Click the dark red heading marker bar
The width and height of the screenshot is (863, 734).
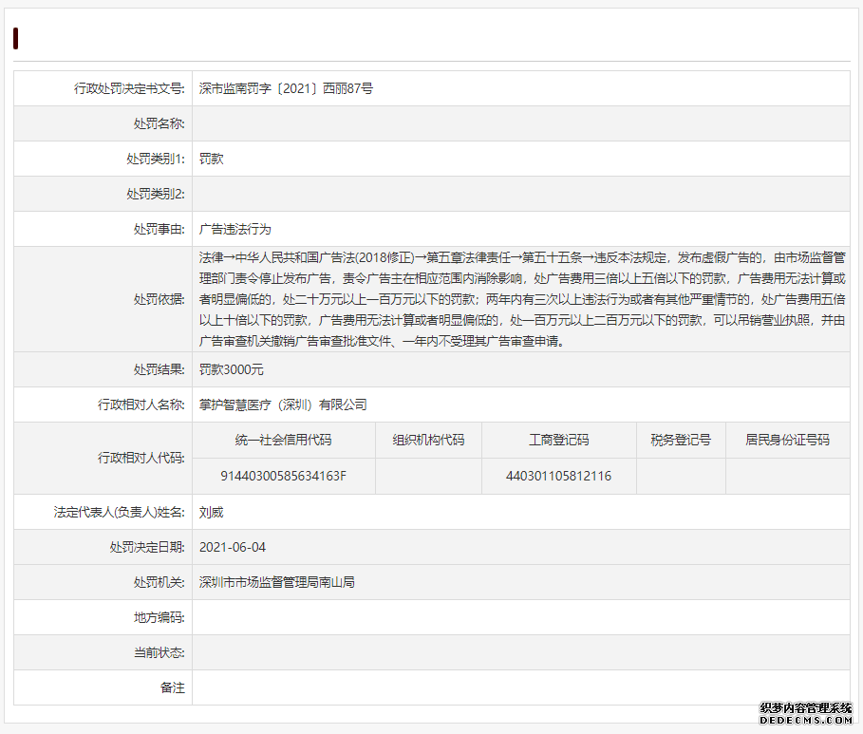click(x=16, y=39)
